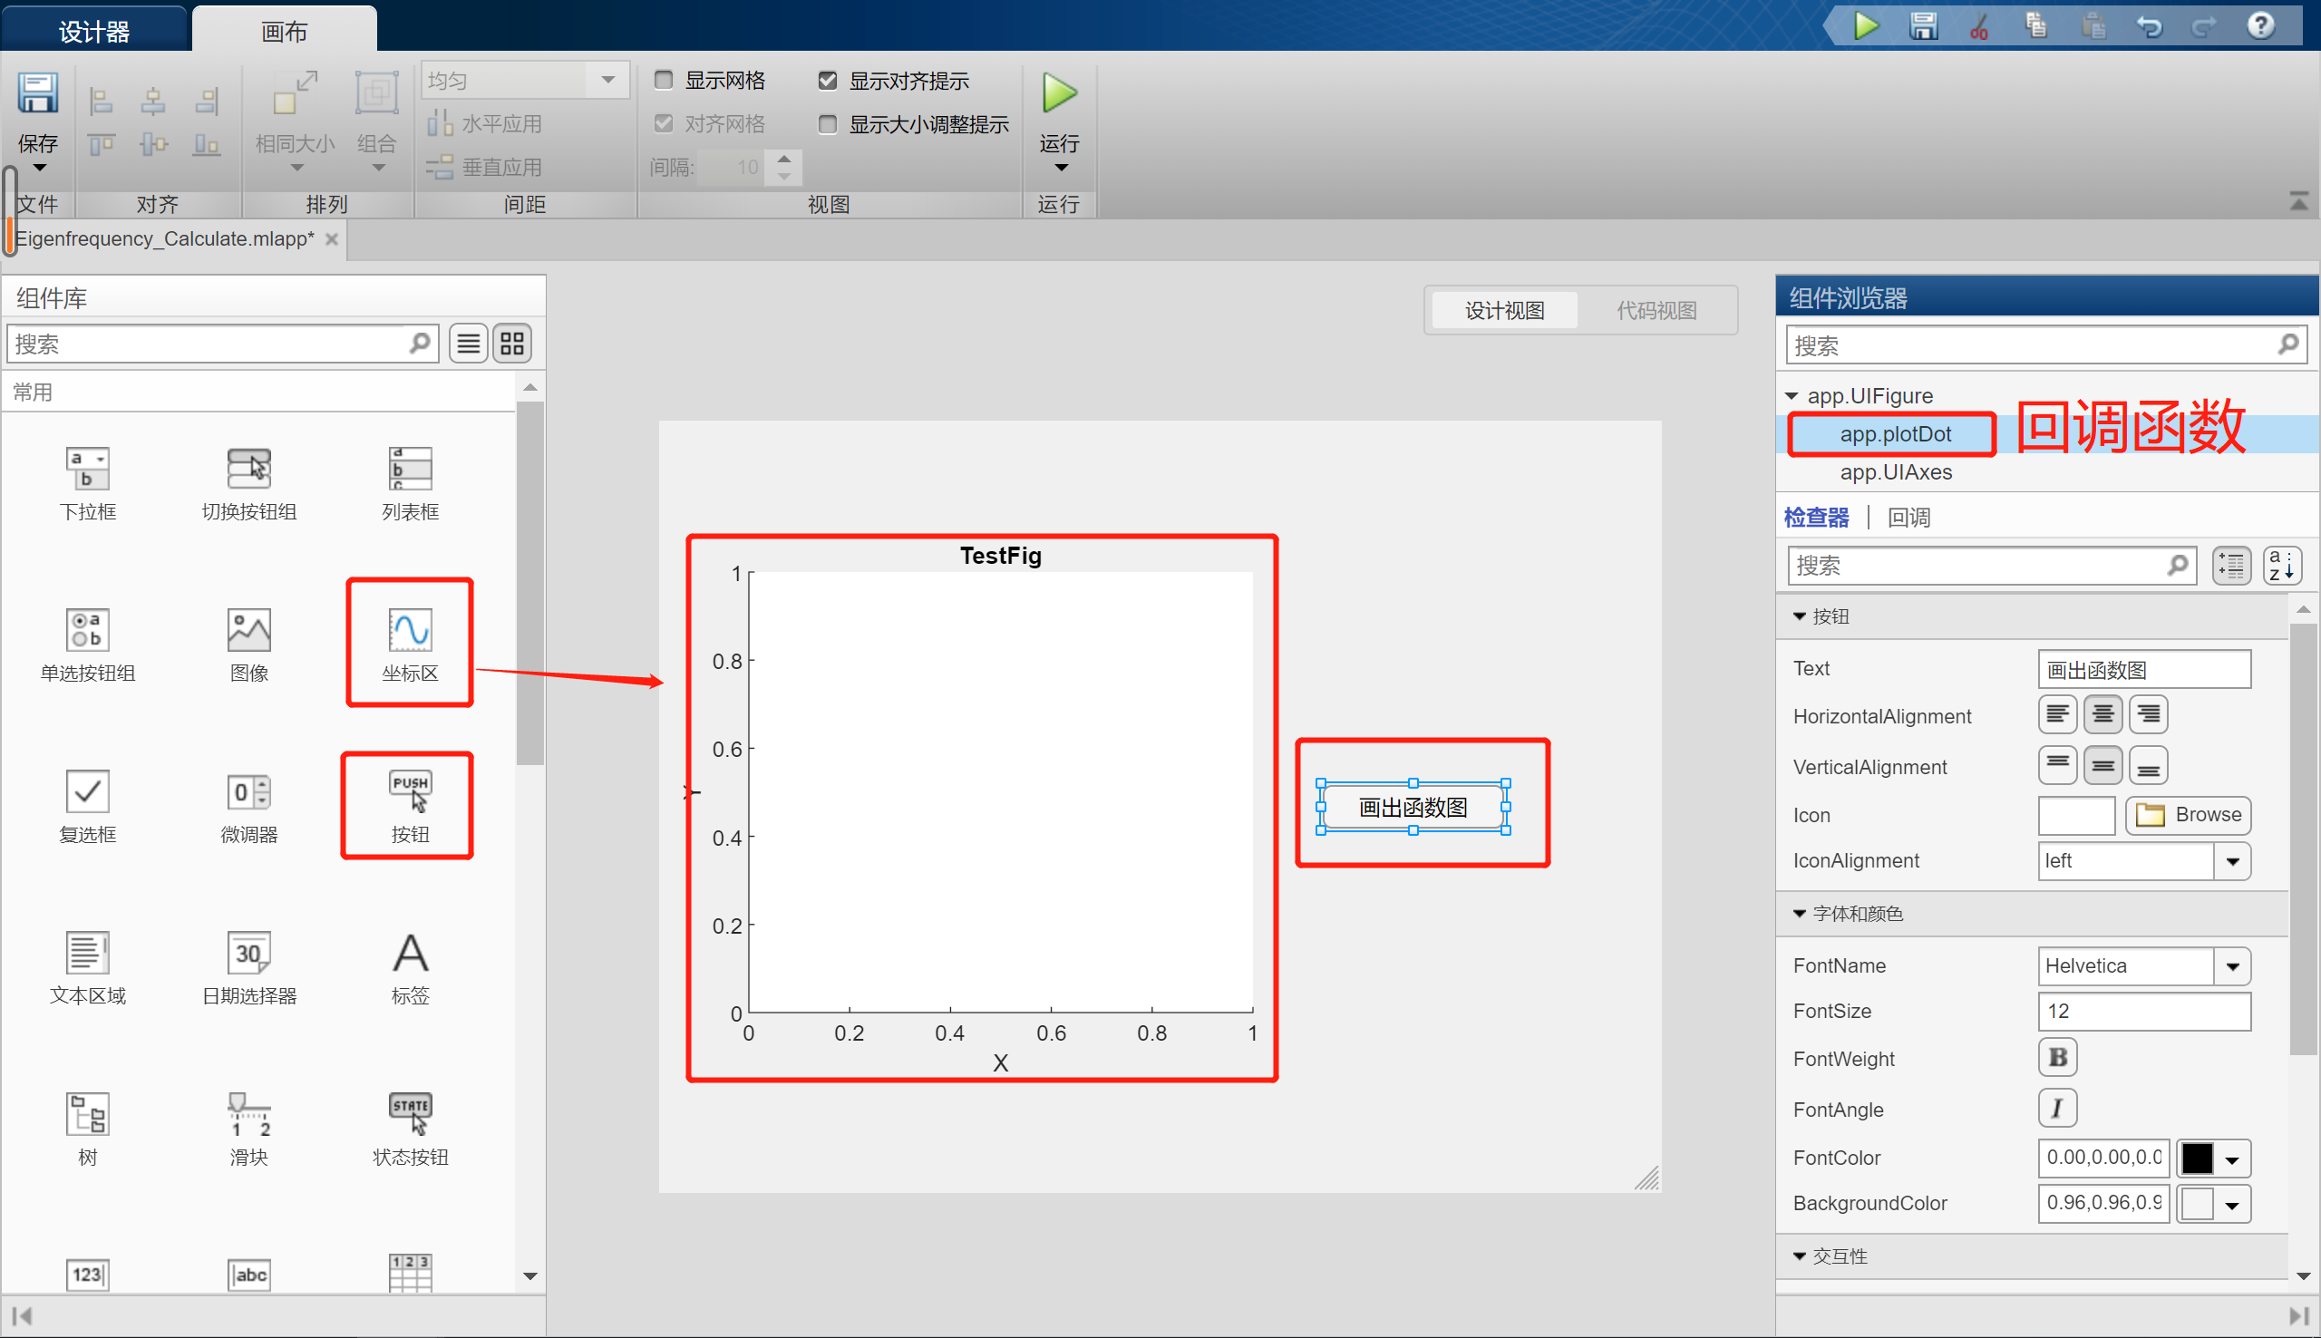2321x1338 pixels.
Task: Apply italic FontAngle styling
Action: coord(2057,1109)
